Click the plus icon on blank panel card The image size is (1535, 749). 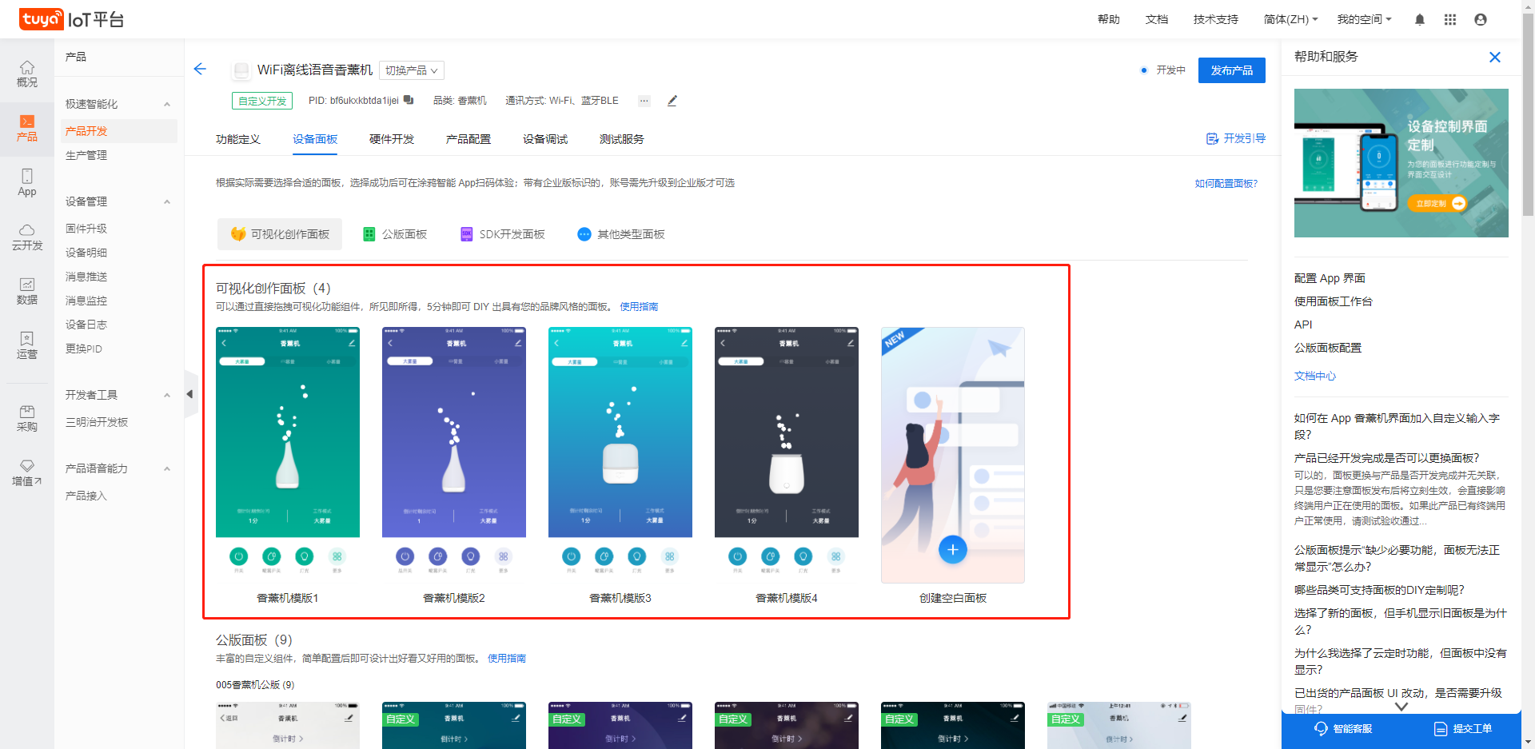coord(953,549)
